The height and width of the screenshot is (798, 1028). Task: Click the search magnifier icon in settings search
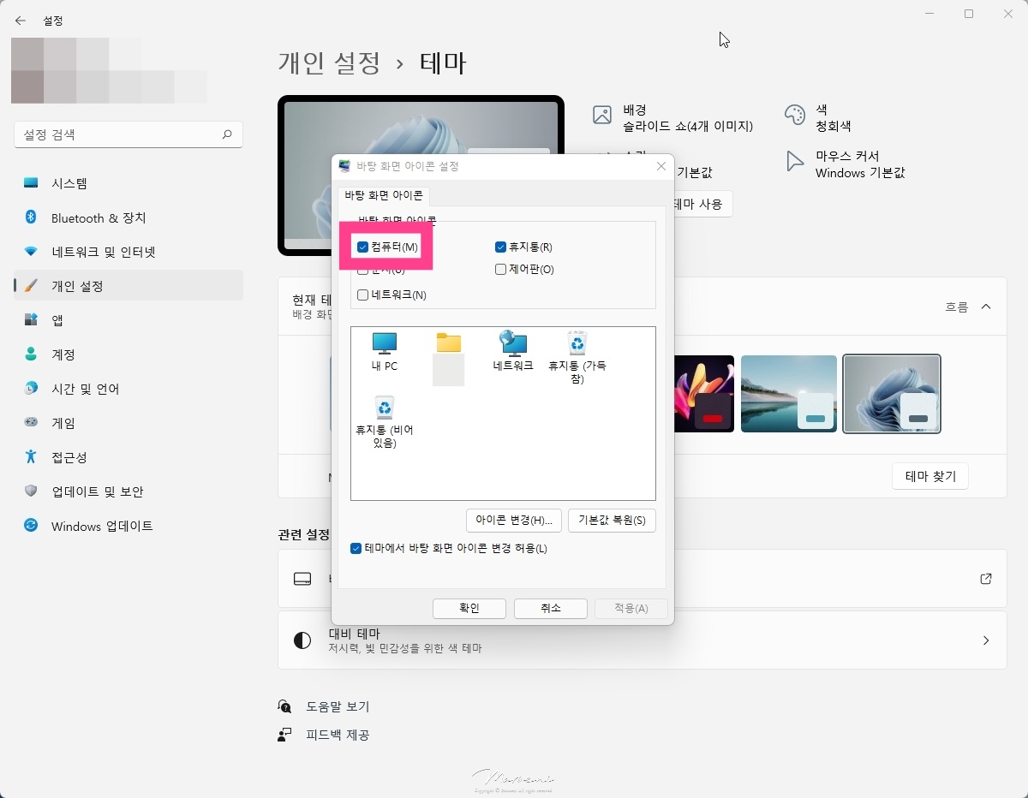tap(227, 134)
